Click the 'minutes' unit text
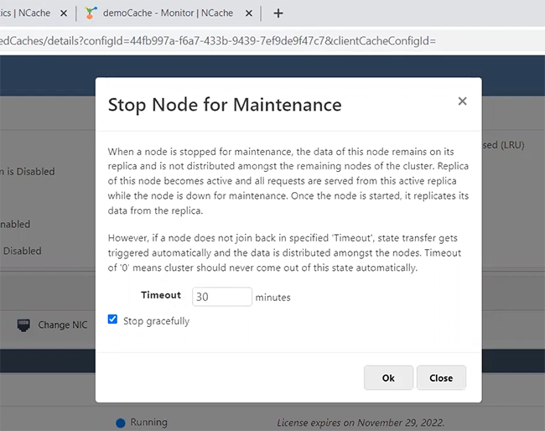 coord(272,298)
